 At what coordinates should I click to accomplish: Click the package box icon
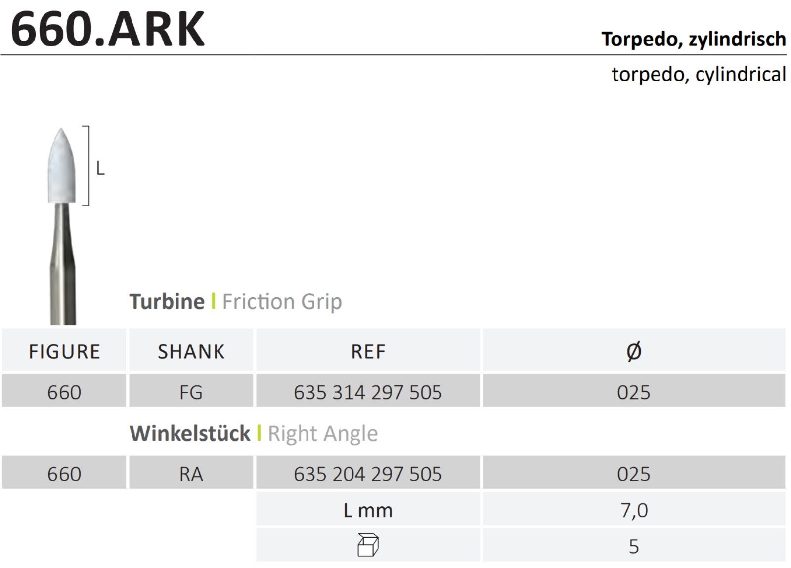tap(368, 545)
